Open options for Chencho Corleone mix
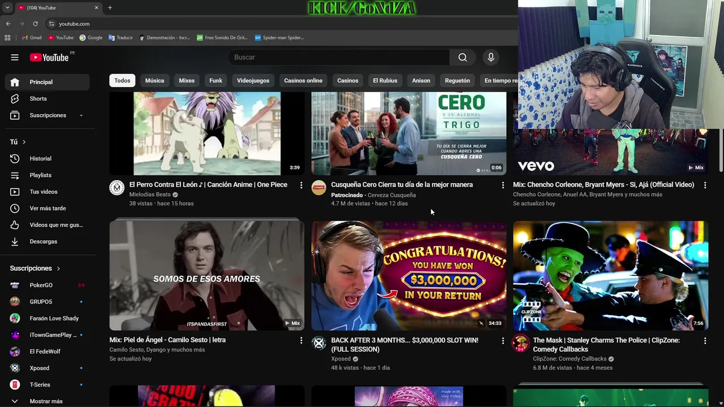Viewport: 724px width, 407px height. [705, 185]
